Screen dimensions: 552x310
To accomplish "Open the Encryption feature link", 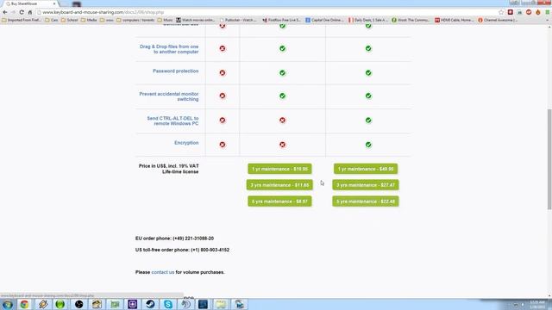I will click(186, 143).
